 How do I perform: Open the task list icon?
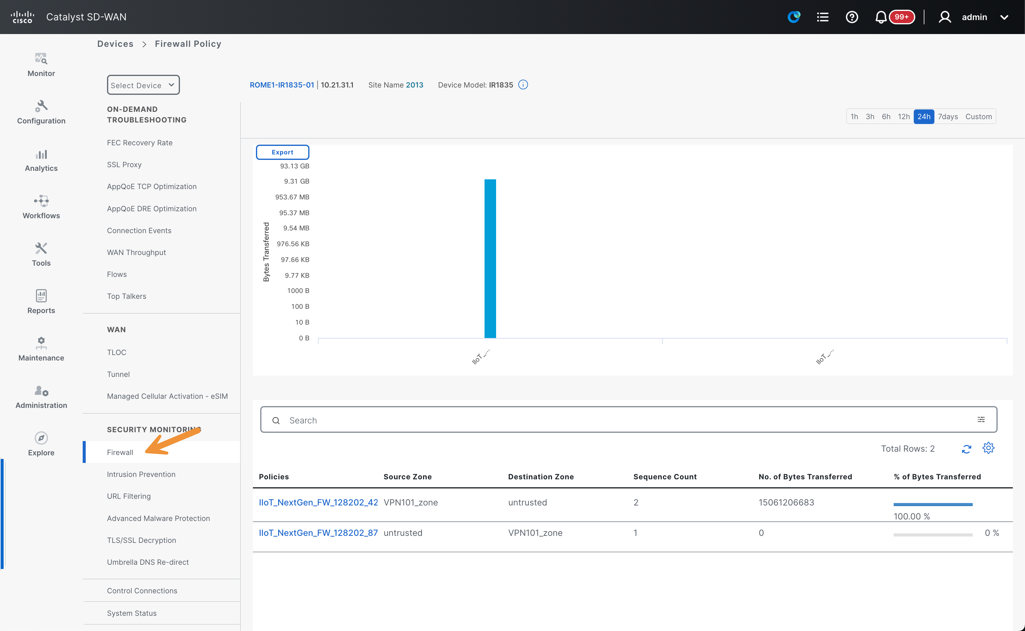(823, 17)
